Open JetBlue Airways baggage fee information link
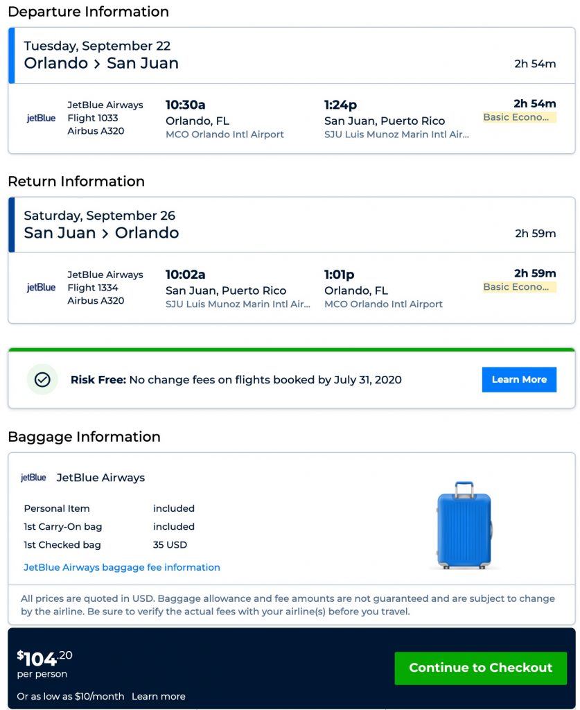 (122, 567)
